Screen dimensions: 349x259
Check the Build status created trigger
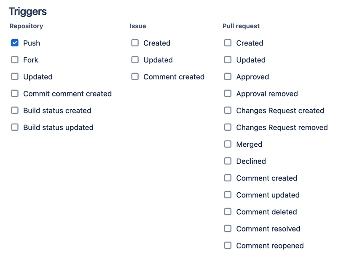tap(15, 110)
